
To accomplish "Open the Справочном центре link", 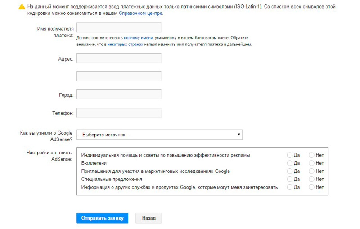I will [141, 13].
